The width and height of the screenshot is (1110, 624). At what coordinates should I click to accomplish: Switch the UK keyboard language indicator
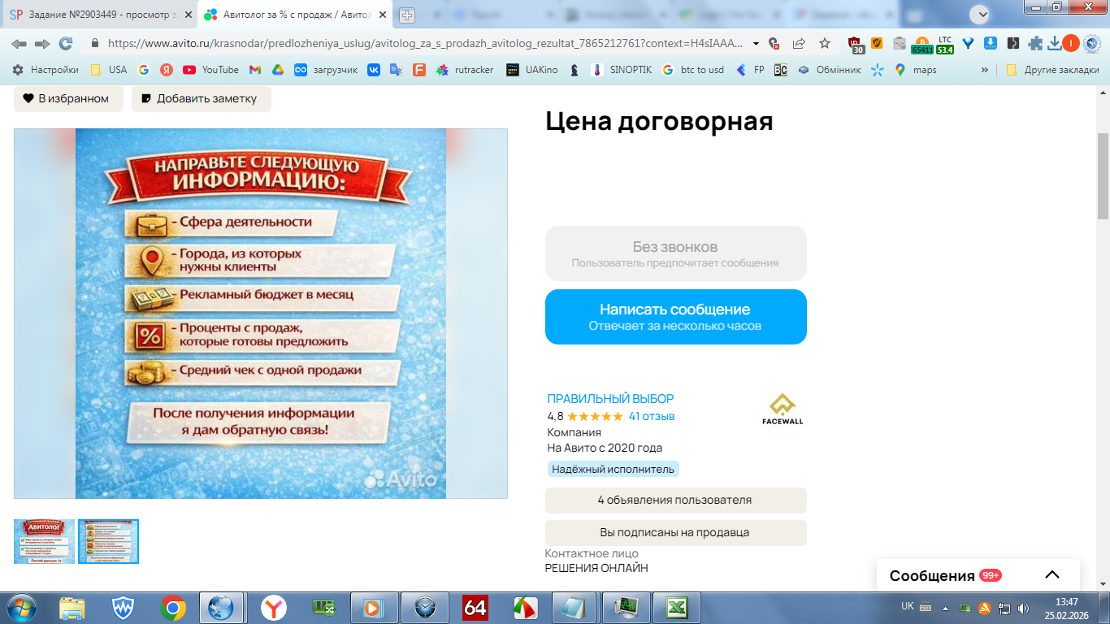click(x=908, y=607)
